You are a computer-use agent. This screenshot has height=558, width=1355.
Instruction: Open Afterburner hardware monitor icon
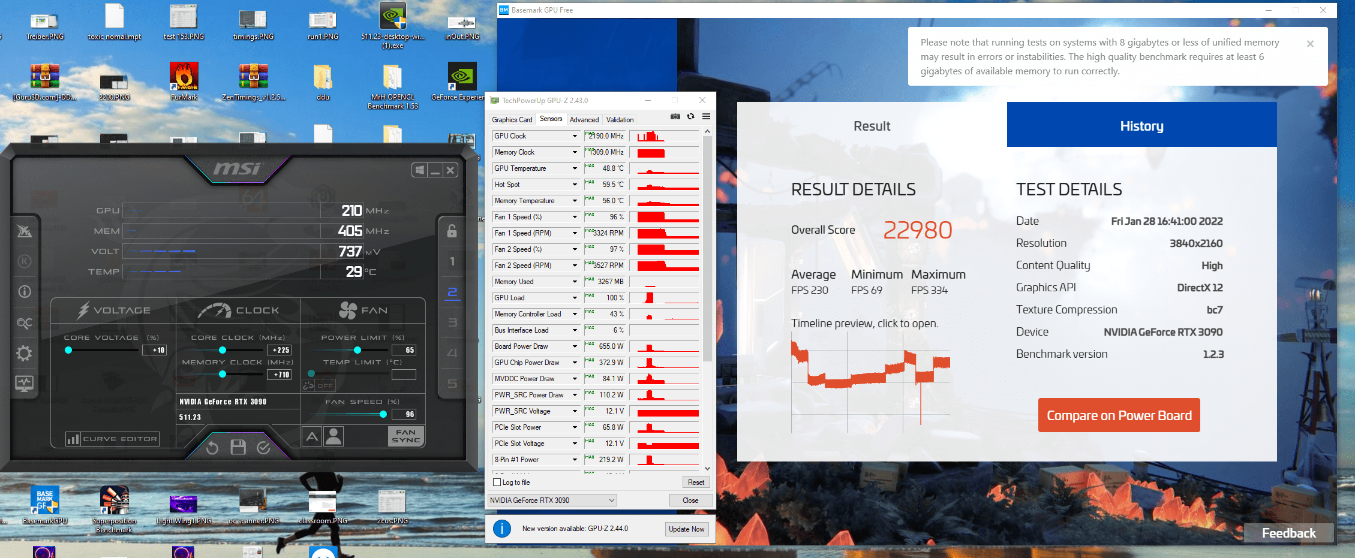(x=25, y=384)
